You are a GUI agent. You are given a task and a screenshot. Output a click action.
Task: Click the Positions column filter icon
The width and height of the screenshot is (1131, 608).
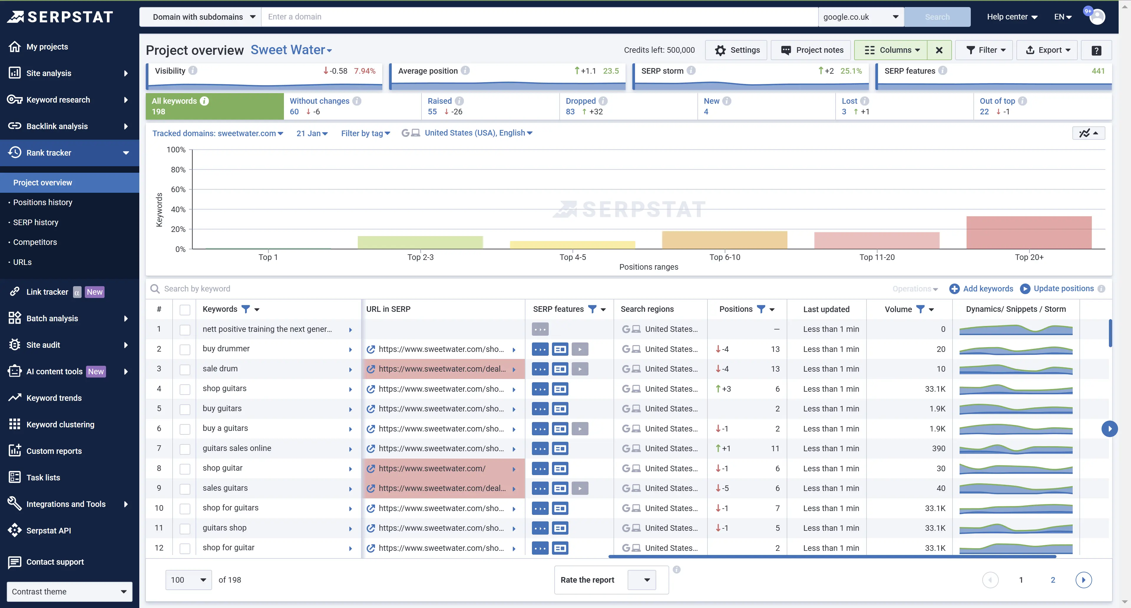click(761, 309)
